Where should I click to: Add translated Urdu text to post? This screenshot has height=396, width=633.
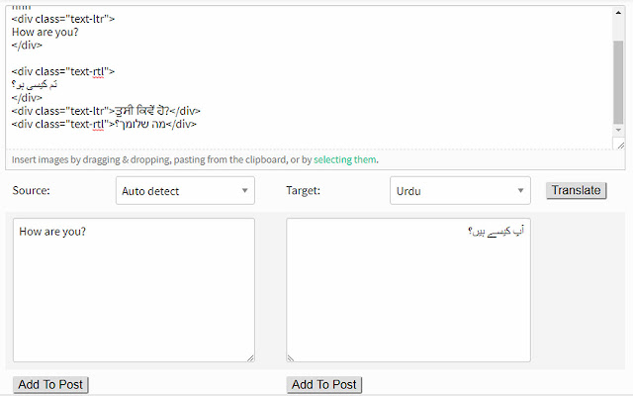[x=324, y=385]
